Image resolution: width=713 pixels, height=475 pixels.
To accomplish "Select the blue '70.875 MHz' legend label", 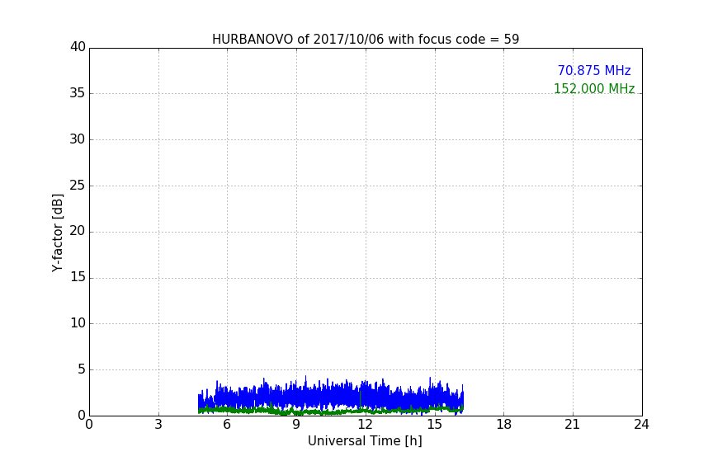I will click(594, 70).
